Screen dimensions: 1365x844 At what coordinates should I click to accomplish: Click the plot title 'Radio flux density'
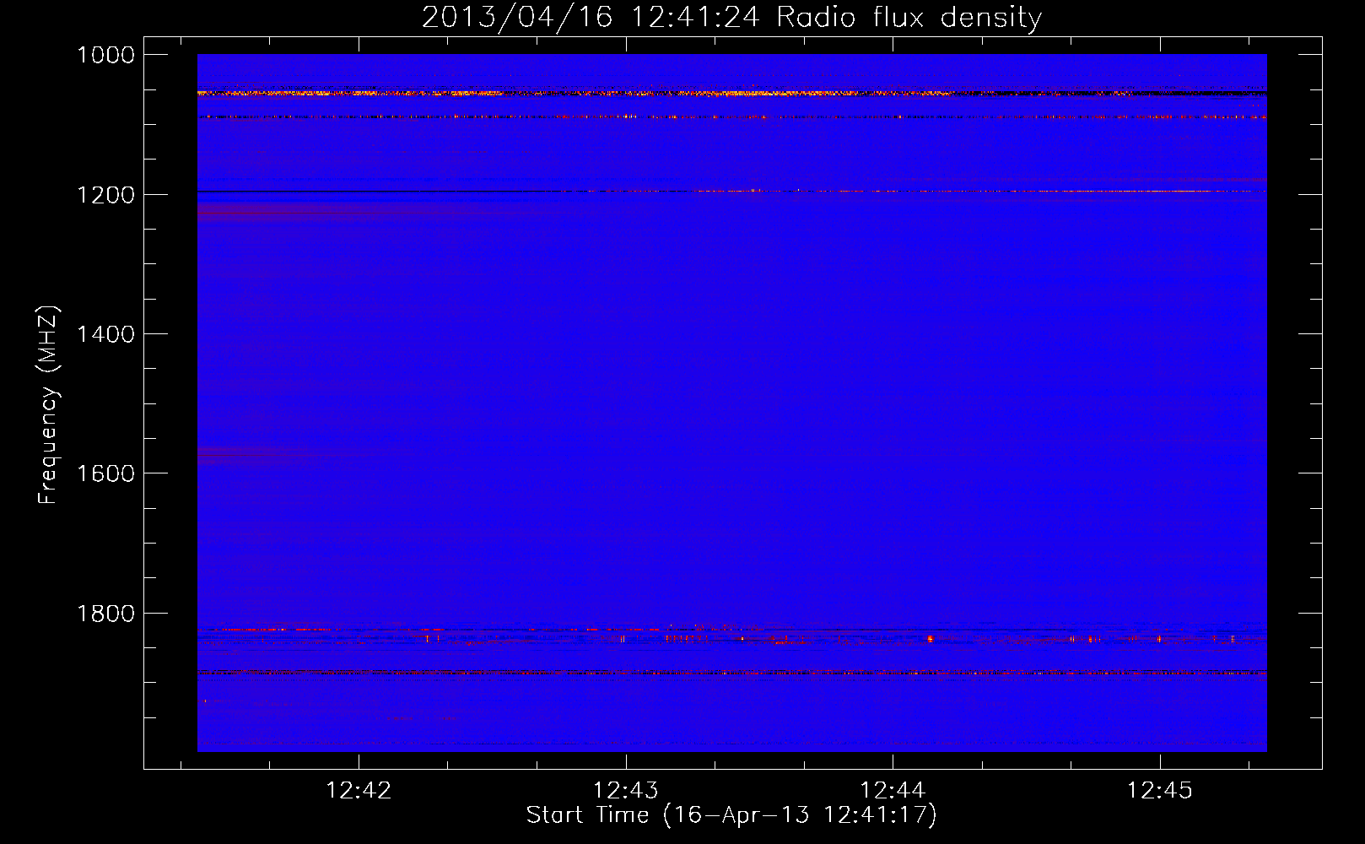pos(909,18)
